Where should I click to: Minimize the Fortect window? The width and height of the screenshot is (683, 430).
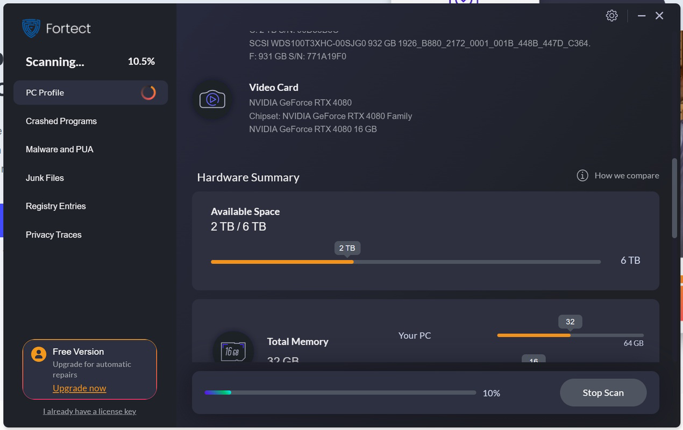coord(642,16)
